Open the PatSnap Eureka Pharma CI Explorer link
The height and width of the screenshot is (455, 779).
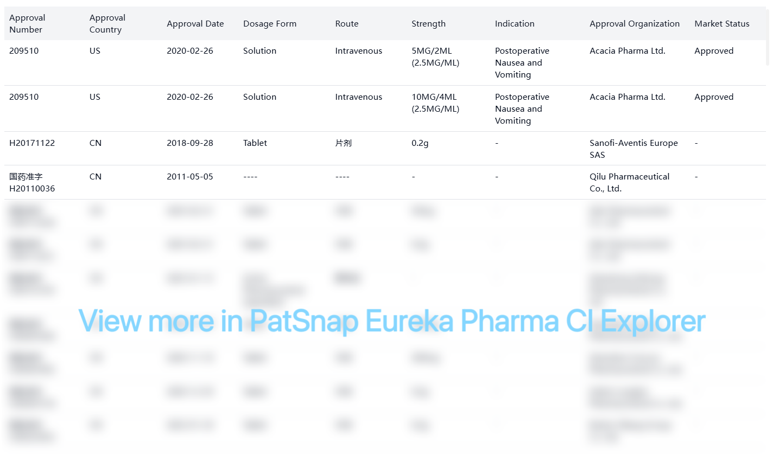pyautogui.click(x=391, y=321)
